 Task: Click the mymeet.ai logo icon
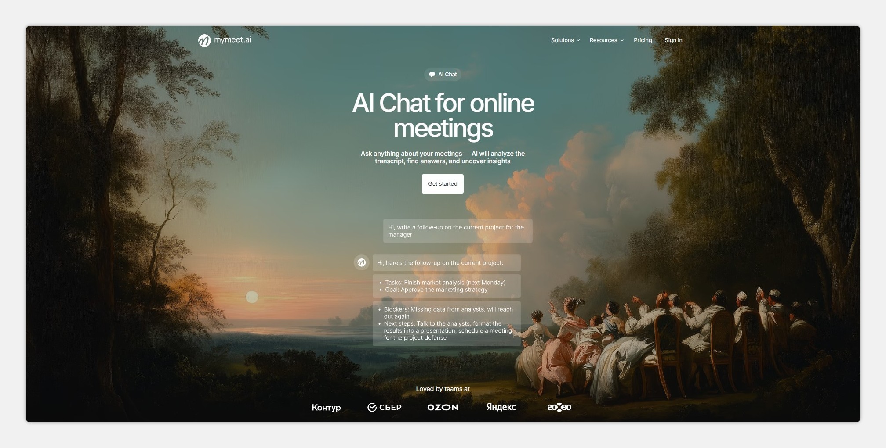tap(204, 40)
